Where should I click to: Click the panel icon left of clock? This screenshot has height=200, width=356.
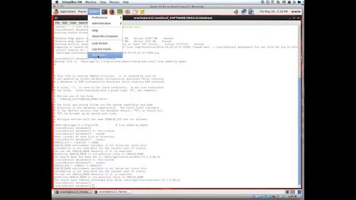pyautogui.click(x=251, y=12)
